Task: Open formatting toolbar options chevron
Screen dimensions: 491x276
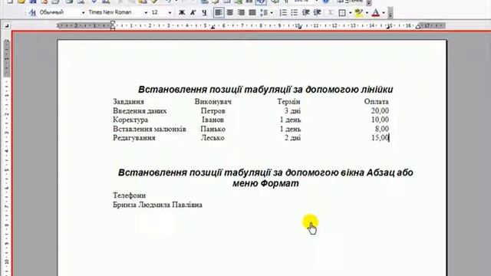Action: pyautogui.click(x=390, y=14)
